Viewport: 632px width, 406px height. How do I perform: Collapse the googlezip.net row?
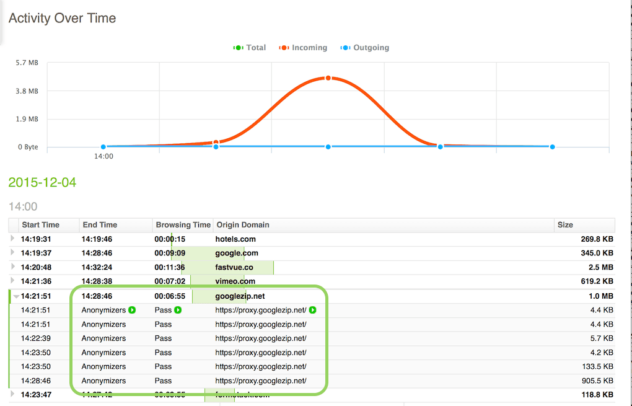(x=16, y=296)
